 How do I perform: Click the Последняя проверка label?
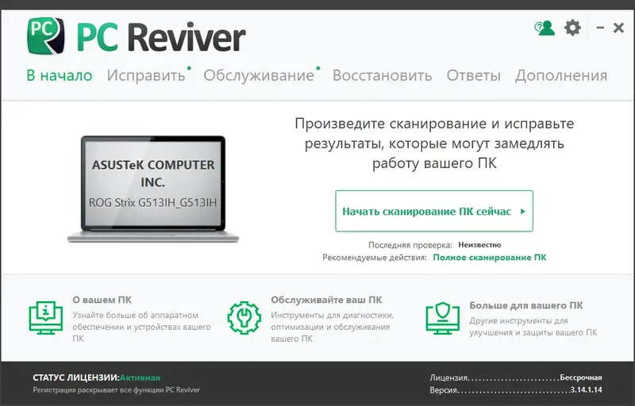[x=410, y=245]
